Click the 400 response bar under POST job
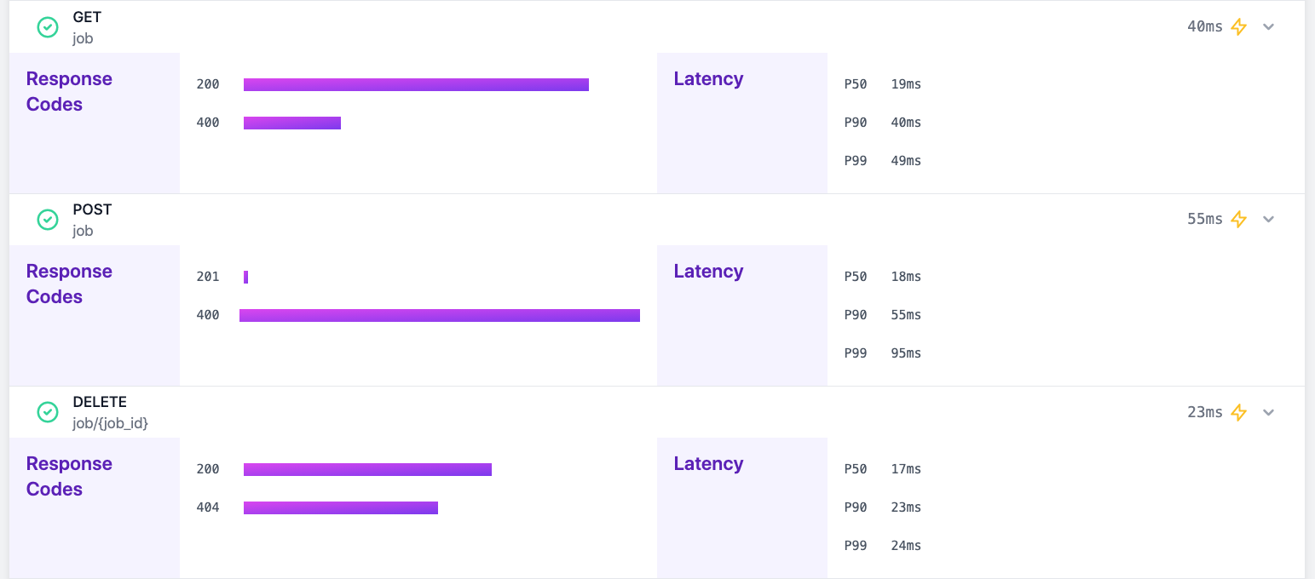Image resolution: width=1315 pixels, height=579 pixels. pos(441,314)
